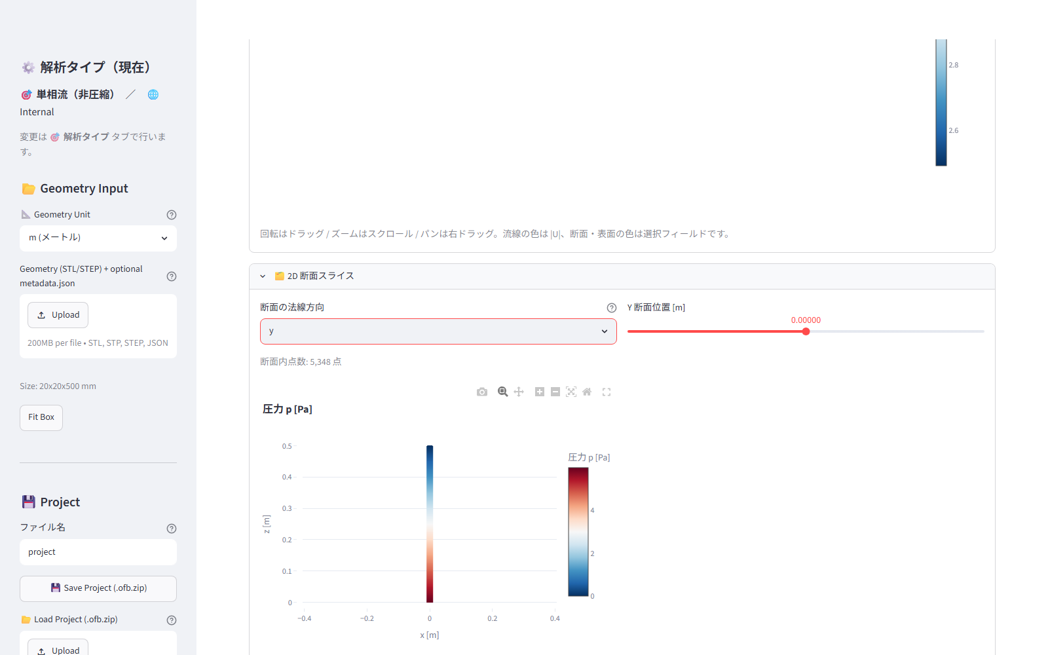Show help for Geometry STL/STEP upload

click(x=172, y=276)
